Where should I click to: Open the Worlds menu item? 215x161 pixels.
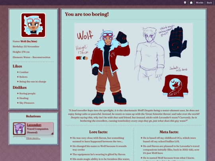click(x=199, y=3)
